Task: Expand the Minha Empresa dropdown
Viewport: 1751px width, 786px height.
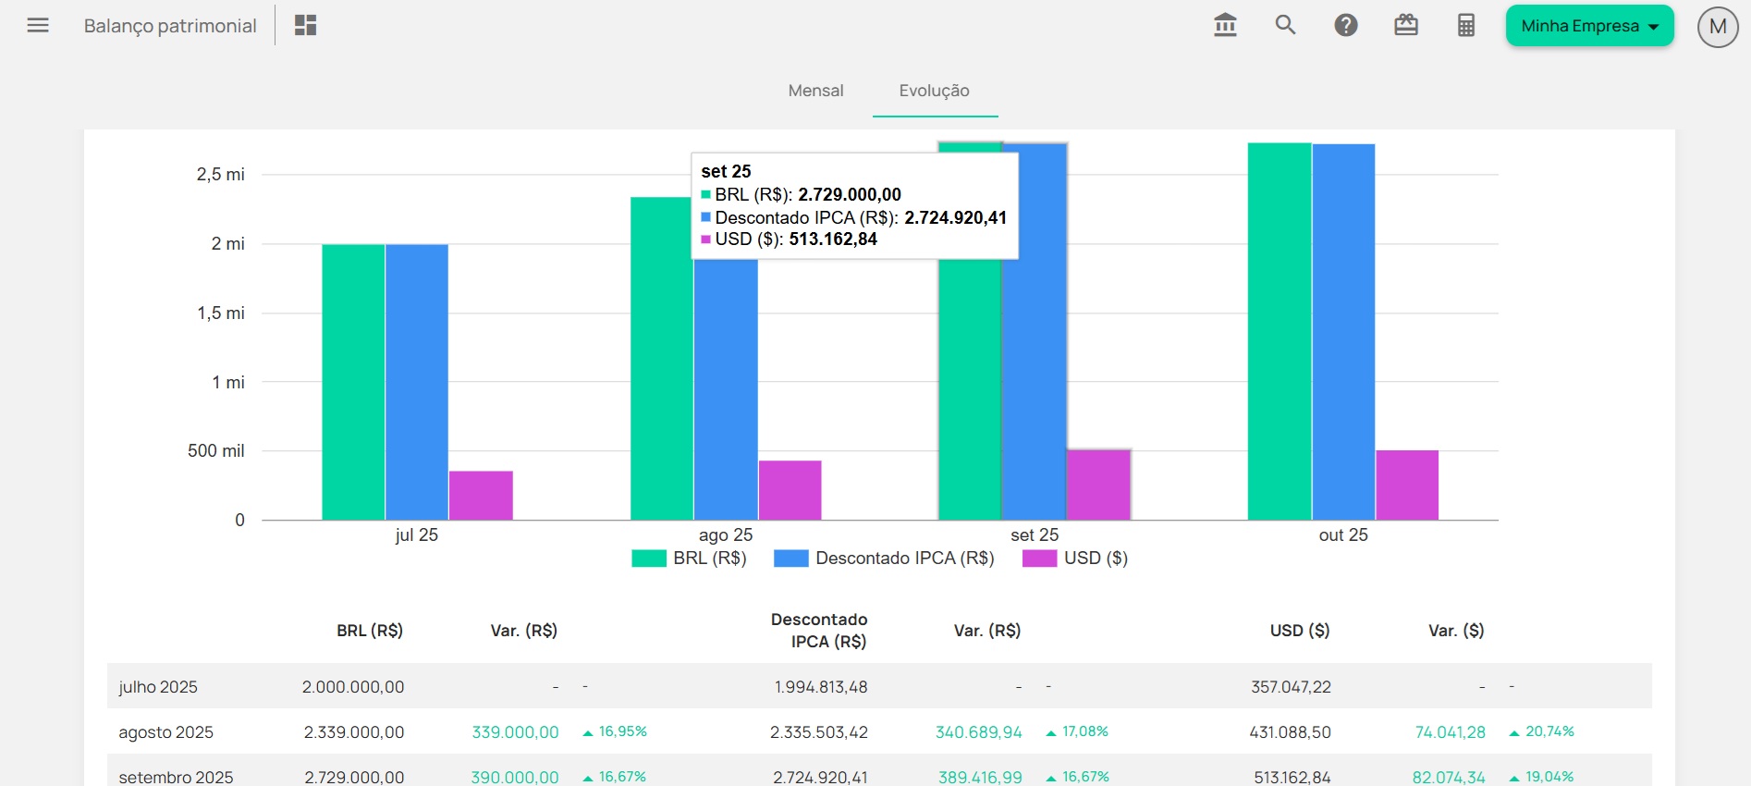Action: [1589, 26]
